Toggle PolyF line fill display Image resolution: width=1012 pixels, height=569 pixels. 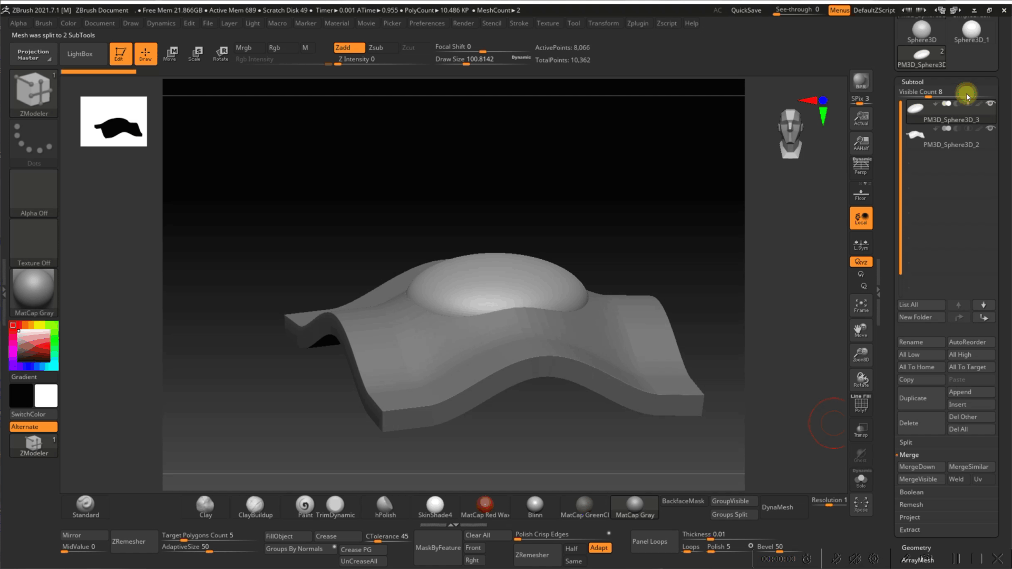(861, 404)
